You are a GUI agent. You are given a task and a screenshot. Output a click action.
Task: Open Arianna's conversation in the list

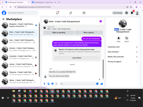coord(19,49)
